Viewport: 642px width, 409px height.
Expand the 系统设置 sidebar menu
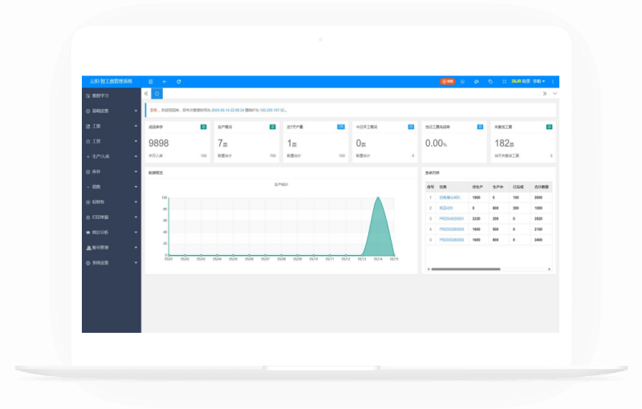[x=112, y=262]
